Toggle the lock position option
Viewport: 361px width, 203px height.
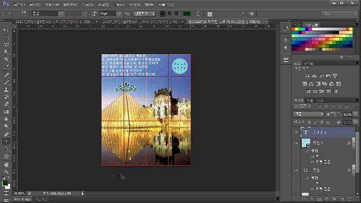point(322,122)
